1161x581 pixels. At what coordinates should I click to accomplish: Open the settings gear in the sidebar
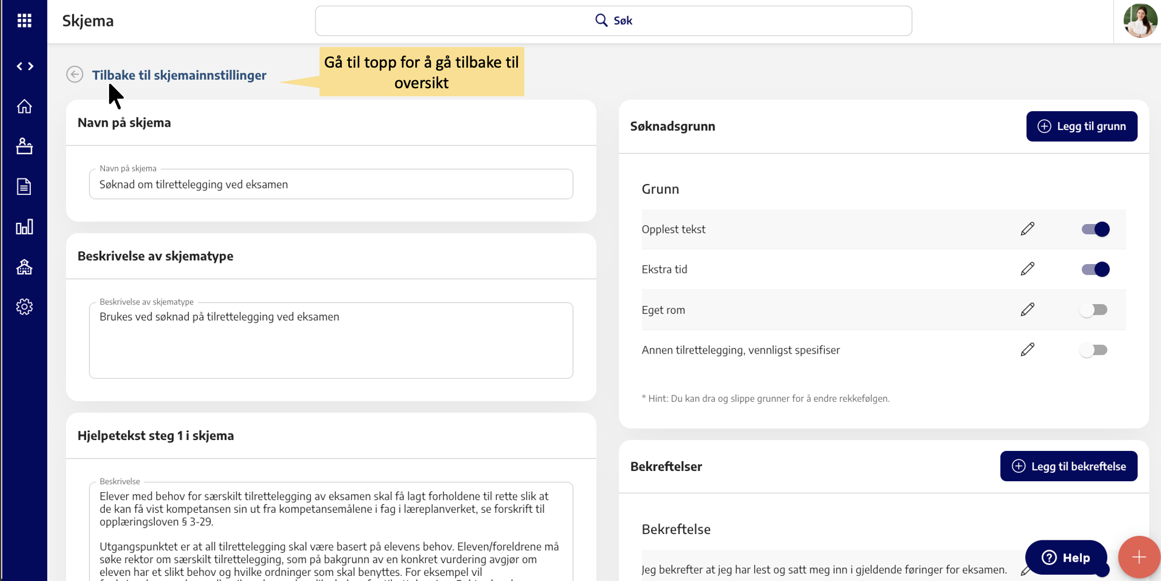[x=24, y=307]
